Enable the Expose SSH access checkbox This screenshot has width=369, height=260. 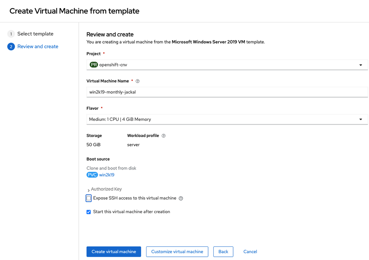point(88,198)
